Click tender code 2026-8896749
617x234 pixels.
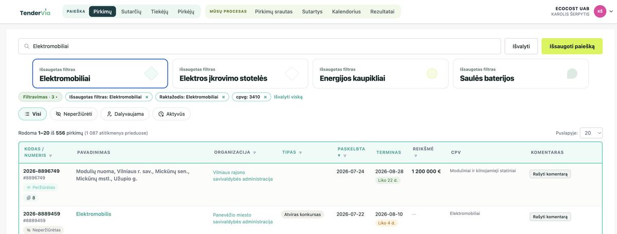tap(41, 171)
